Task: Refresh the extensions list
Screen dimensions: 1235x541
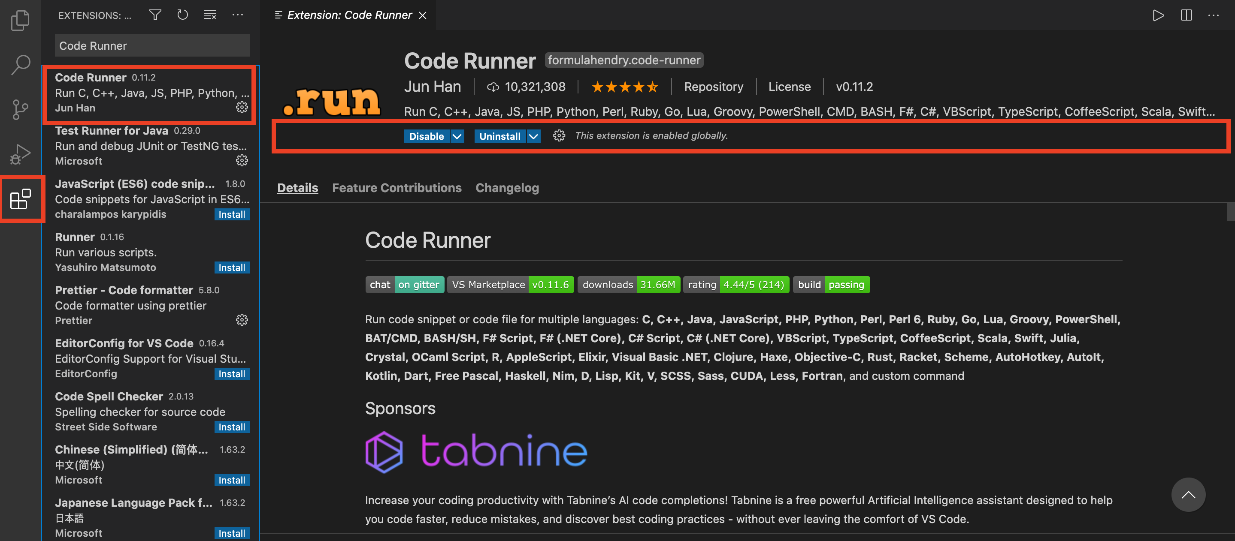Action: [x=182, y=15]
